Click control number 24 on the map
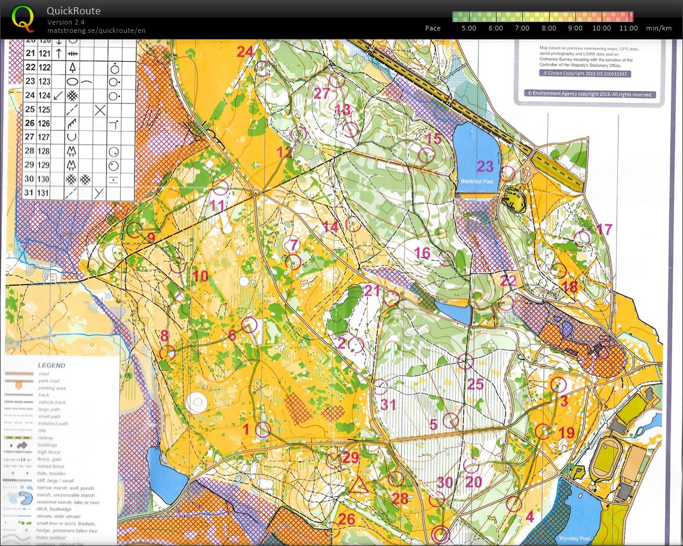This screenshot has width=683, height=546. pos(245,52)
